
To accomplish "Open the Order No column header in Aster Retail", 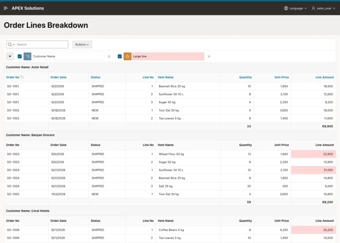I will (x=12, y=77).
